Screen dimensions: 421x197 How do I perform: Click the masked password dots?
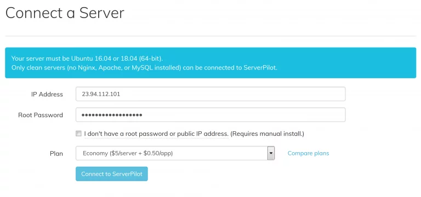112,115
